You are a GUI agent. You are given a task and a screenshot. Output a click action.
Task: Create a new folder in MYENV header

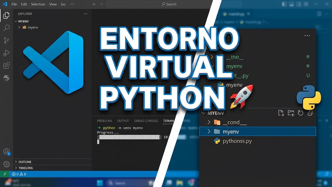(x=291, y=113)
